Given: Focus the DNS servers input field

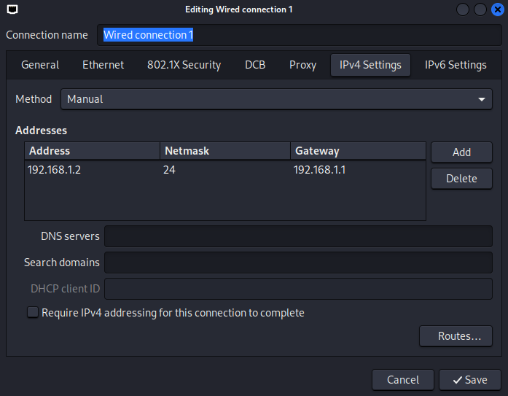Looking at the screenshot, I should (298, 236).
